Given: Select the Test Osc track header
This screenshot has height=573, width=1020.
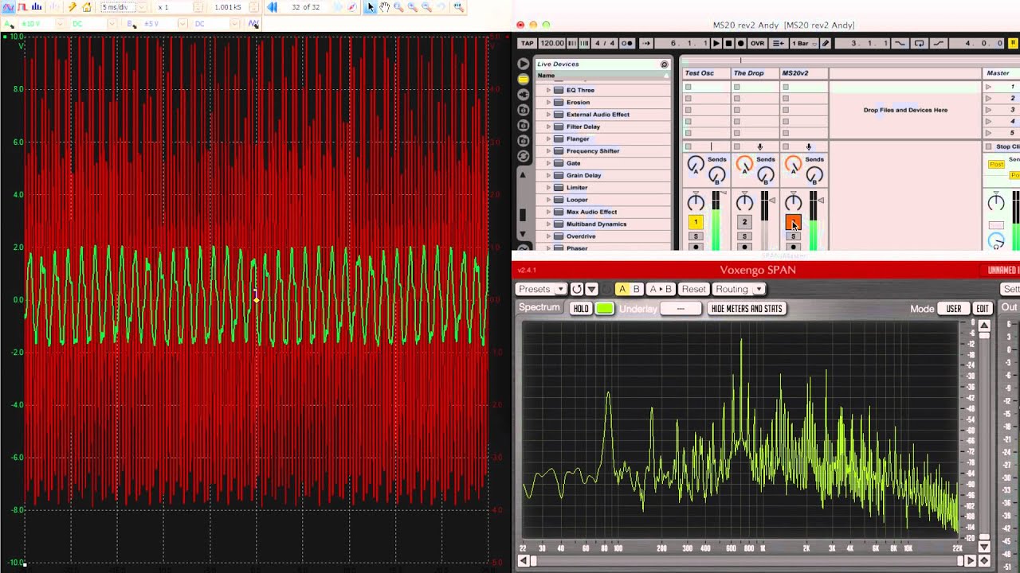Looking at the screenshot, I should coord(706,73).
